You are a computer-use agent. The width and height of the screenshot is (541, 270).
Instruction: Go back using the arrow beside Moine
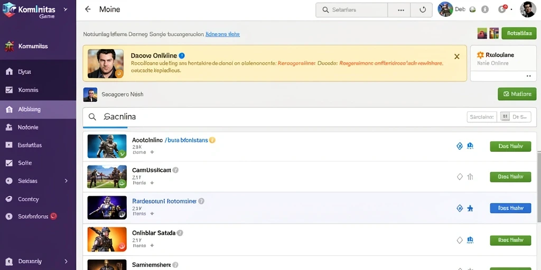(88, 9)
